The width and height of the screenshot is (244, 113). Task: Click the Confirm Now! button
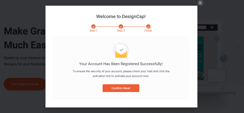point(121,88)
